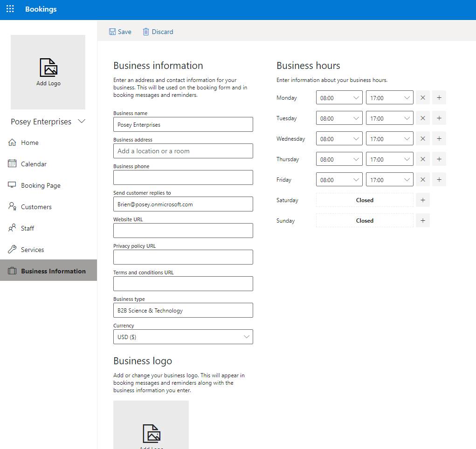This screenshot has height=449, width=476.
Task: Click the Business name input field
Action: (x=183, y=124)
